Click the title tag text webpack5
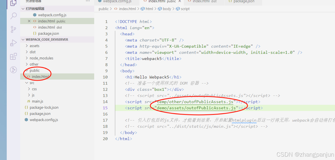Screen dimensions: 335x160 click(152, 59)
